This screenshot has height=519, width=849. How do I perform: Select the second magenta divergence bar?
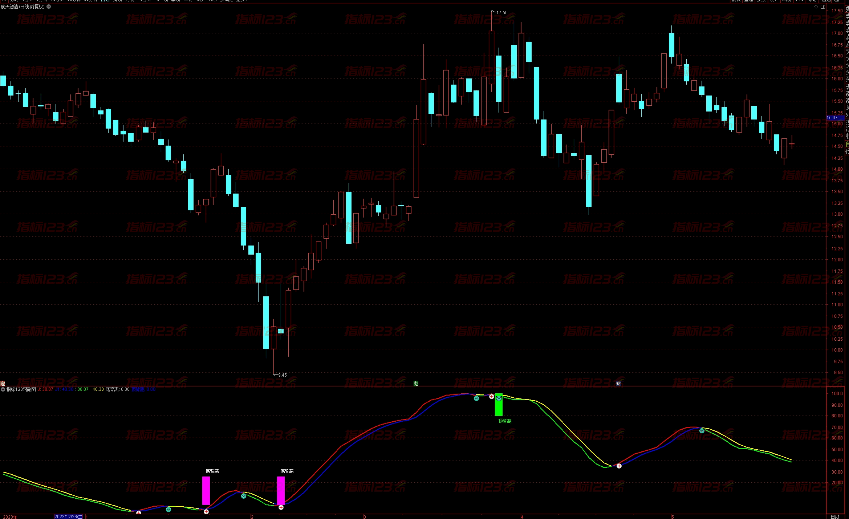coord(281,491)
